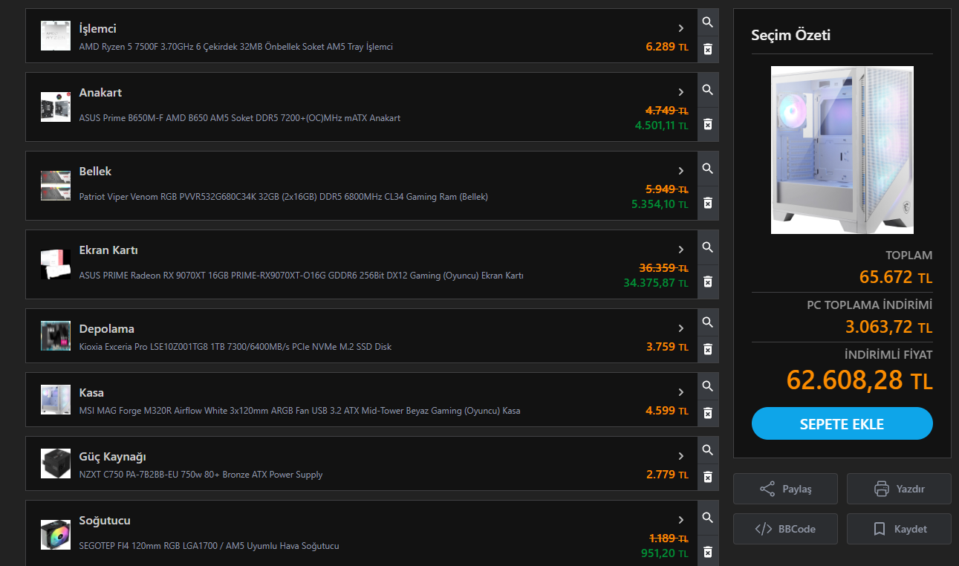
Task: Click the Ekran Kartı category heading
Action: point(108,250)
